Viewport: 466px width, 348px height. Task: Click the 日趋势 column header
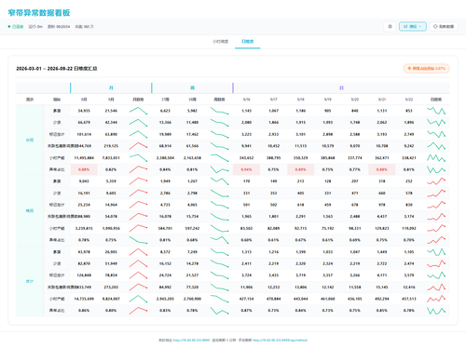click(x=436, y=100)
